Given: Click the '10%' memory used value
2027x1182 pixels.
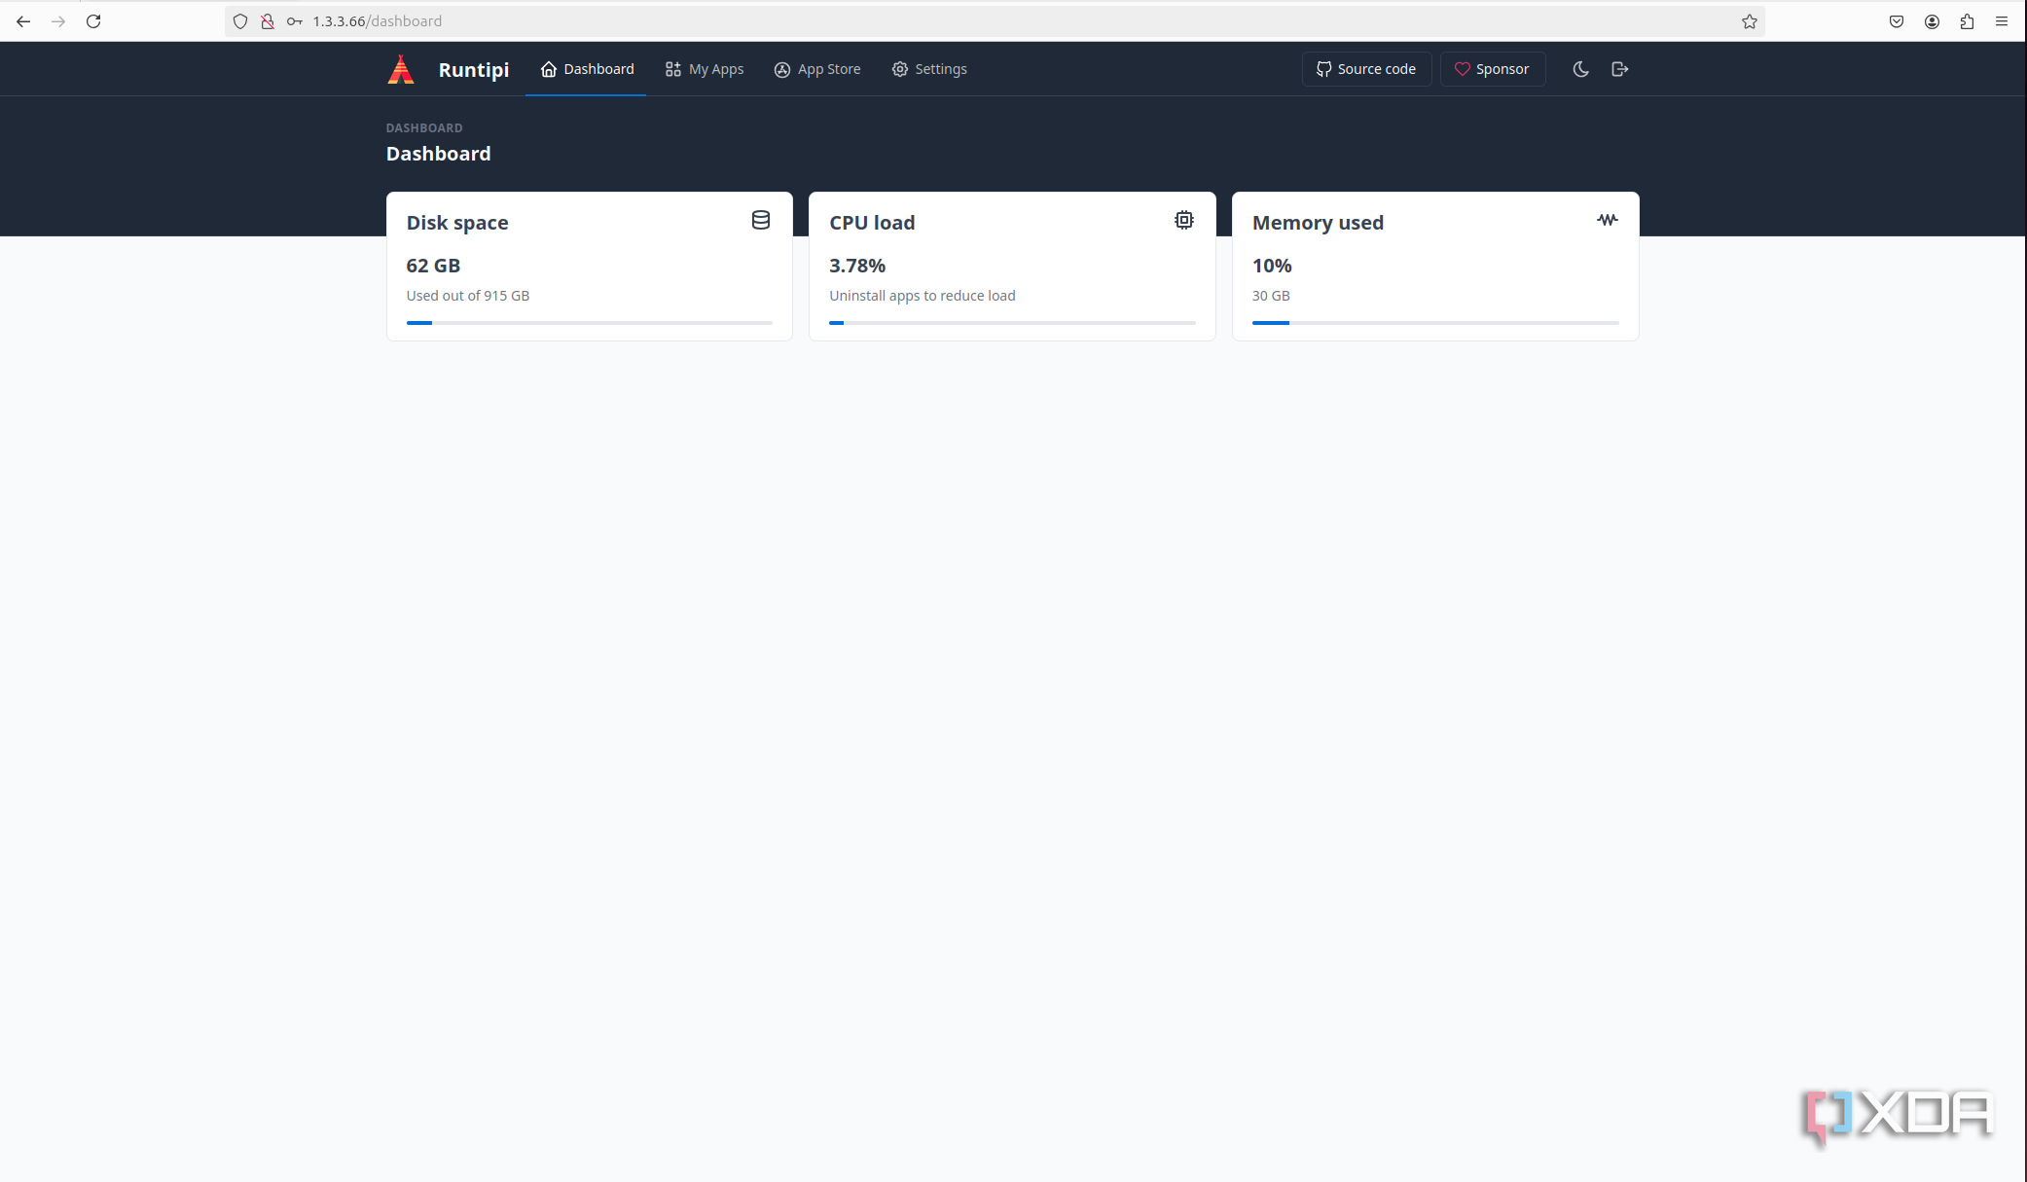Looking at the screenshot, I should (1272, 266).
